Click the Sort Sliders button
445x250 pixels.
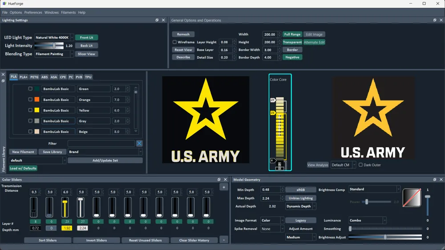[x=48, y=240]
